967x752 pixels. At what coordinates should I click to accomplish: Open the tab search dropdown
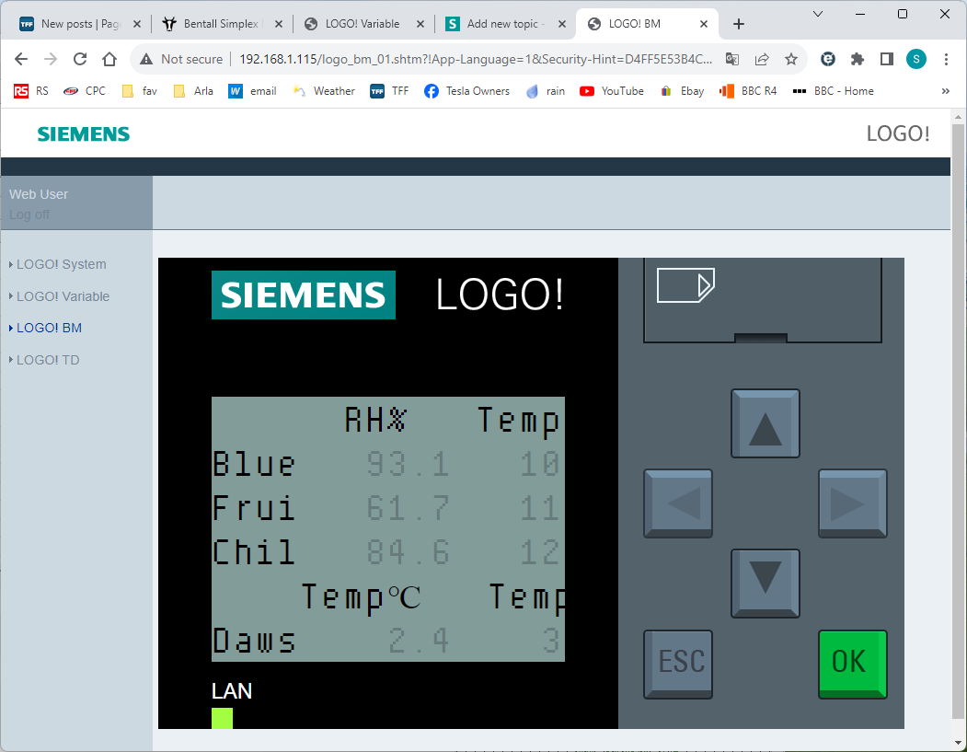(x=818, y=14)
